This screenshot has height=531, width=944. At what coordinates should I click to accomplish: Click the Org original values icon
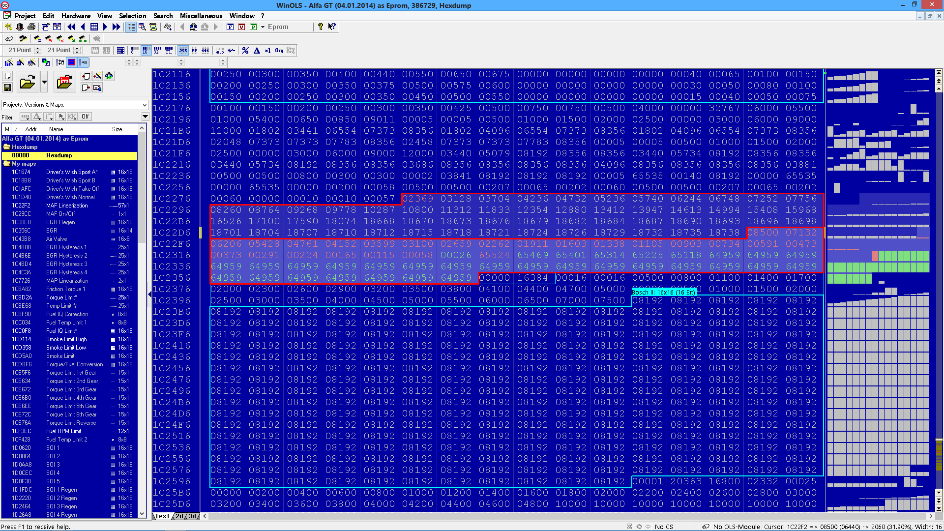point(279,50)
